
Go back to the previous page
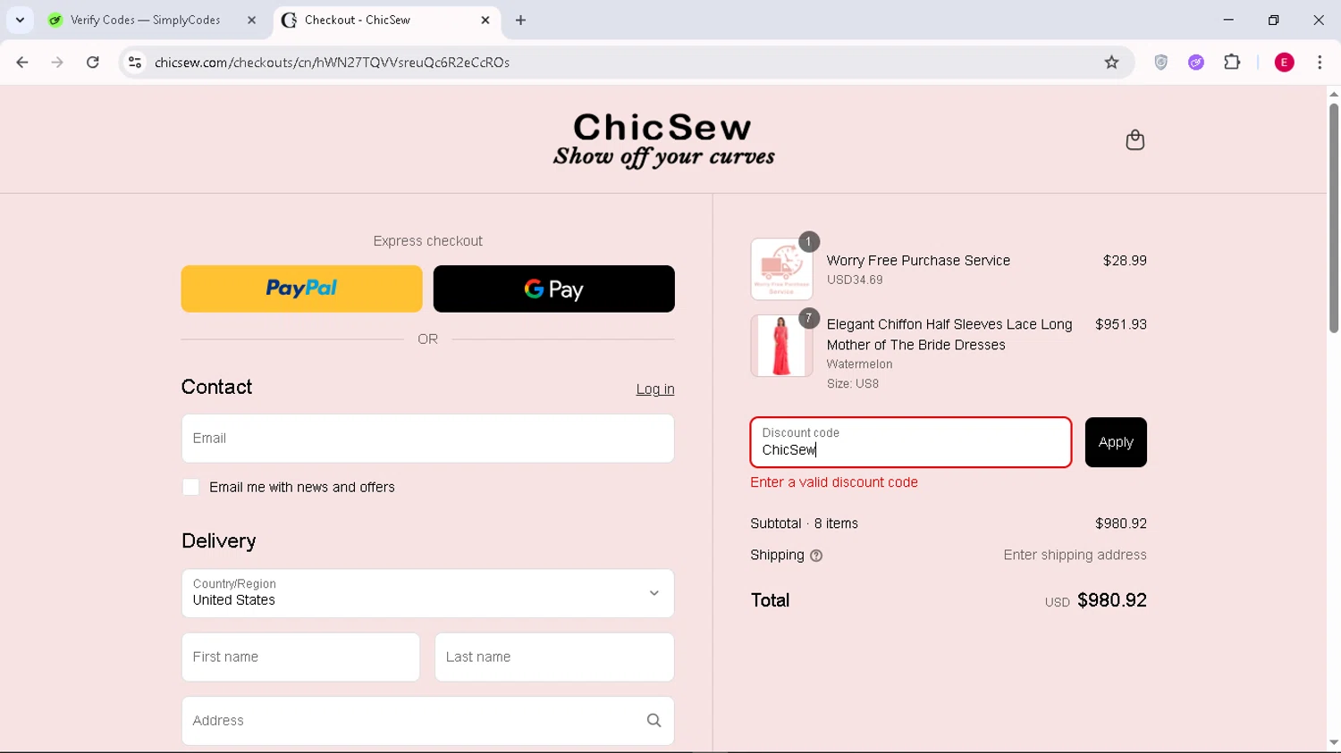click(x=22, y=63)
